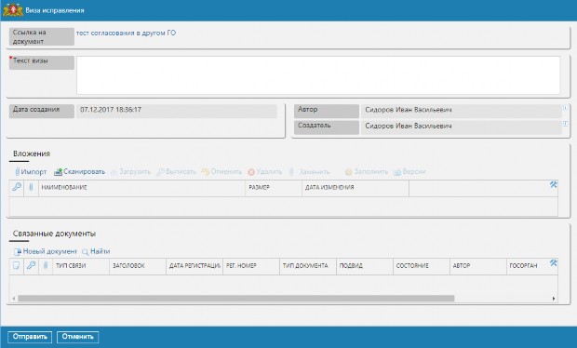Click the Дата создания value field

point(176,111)
